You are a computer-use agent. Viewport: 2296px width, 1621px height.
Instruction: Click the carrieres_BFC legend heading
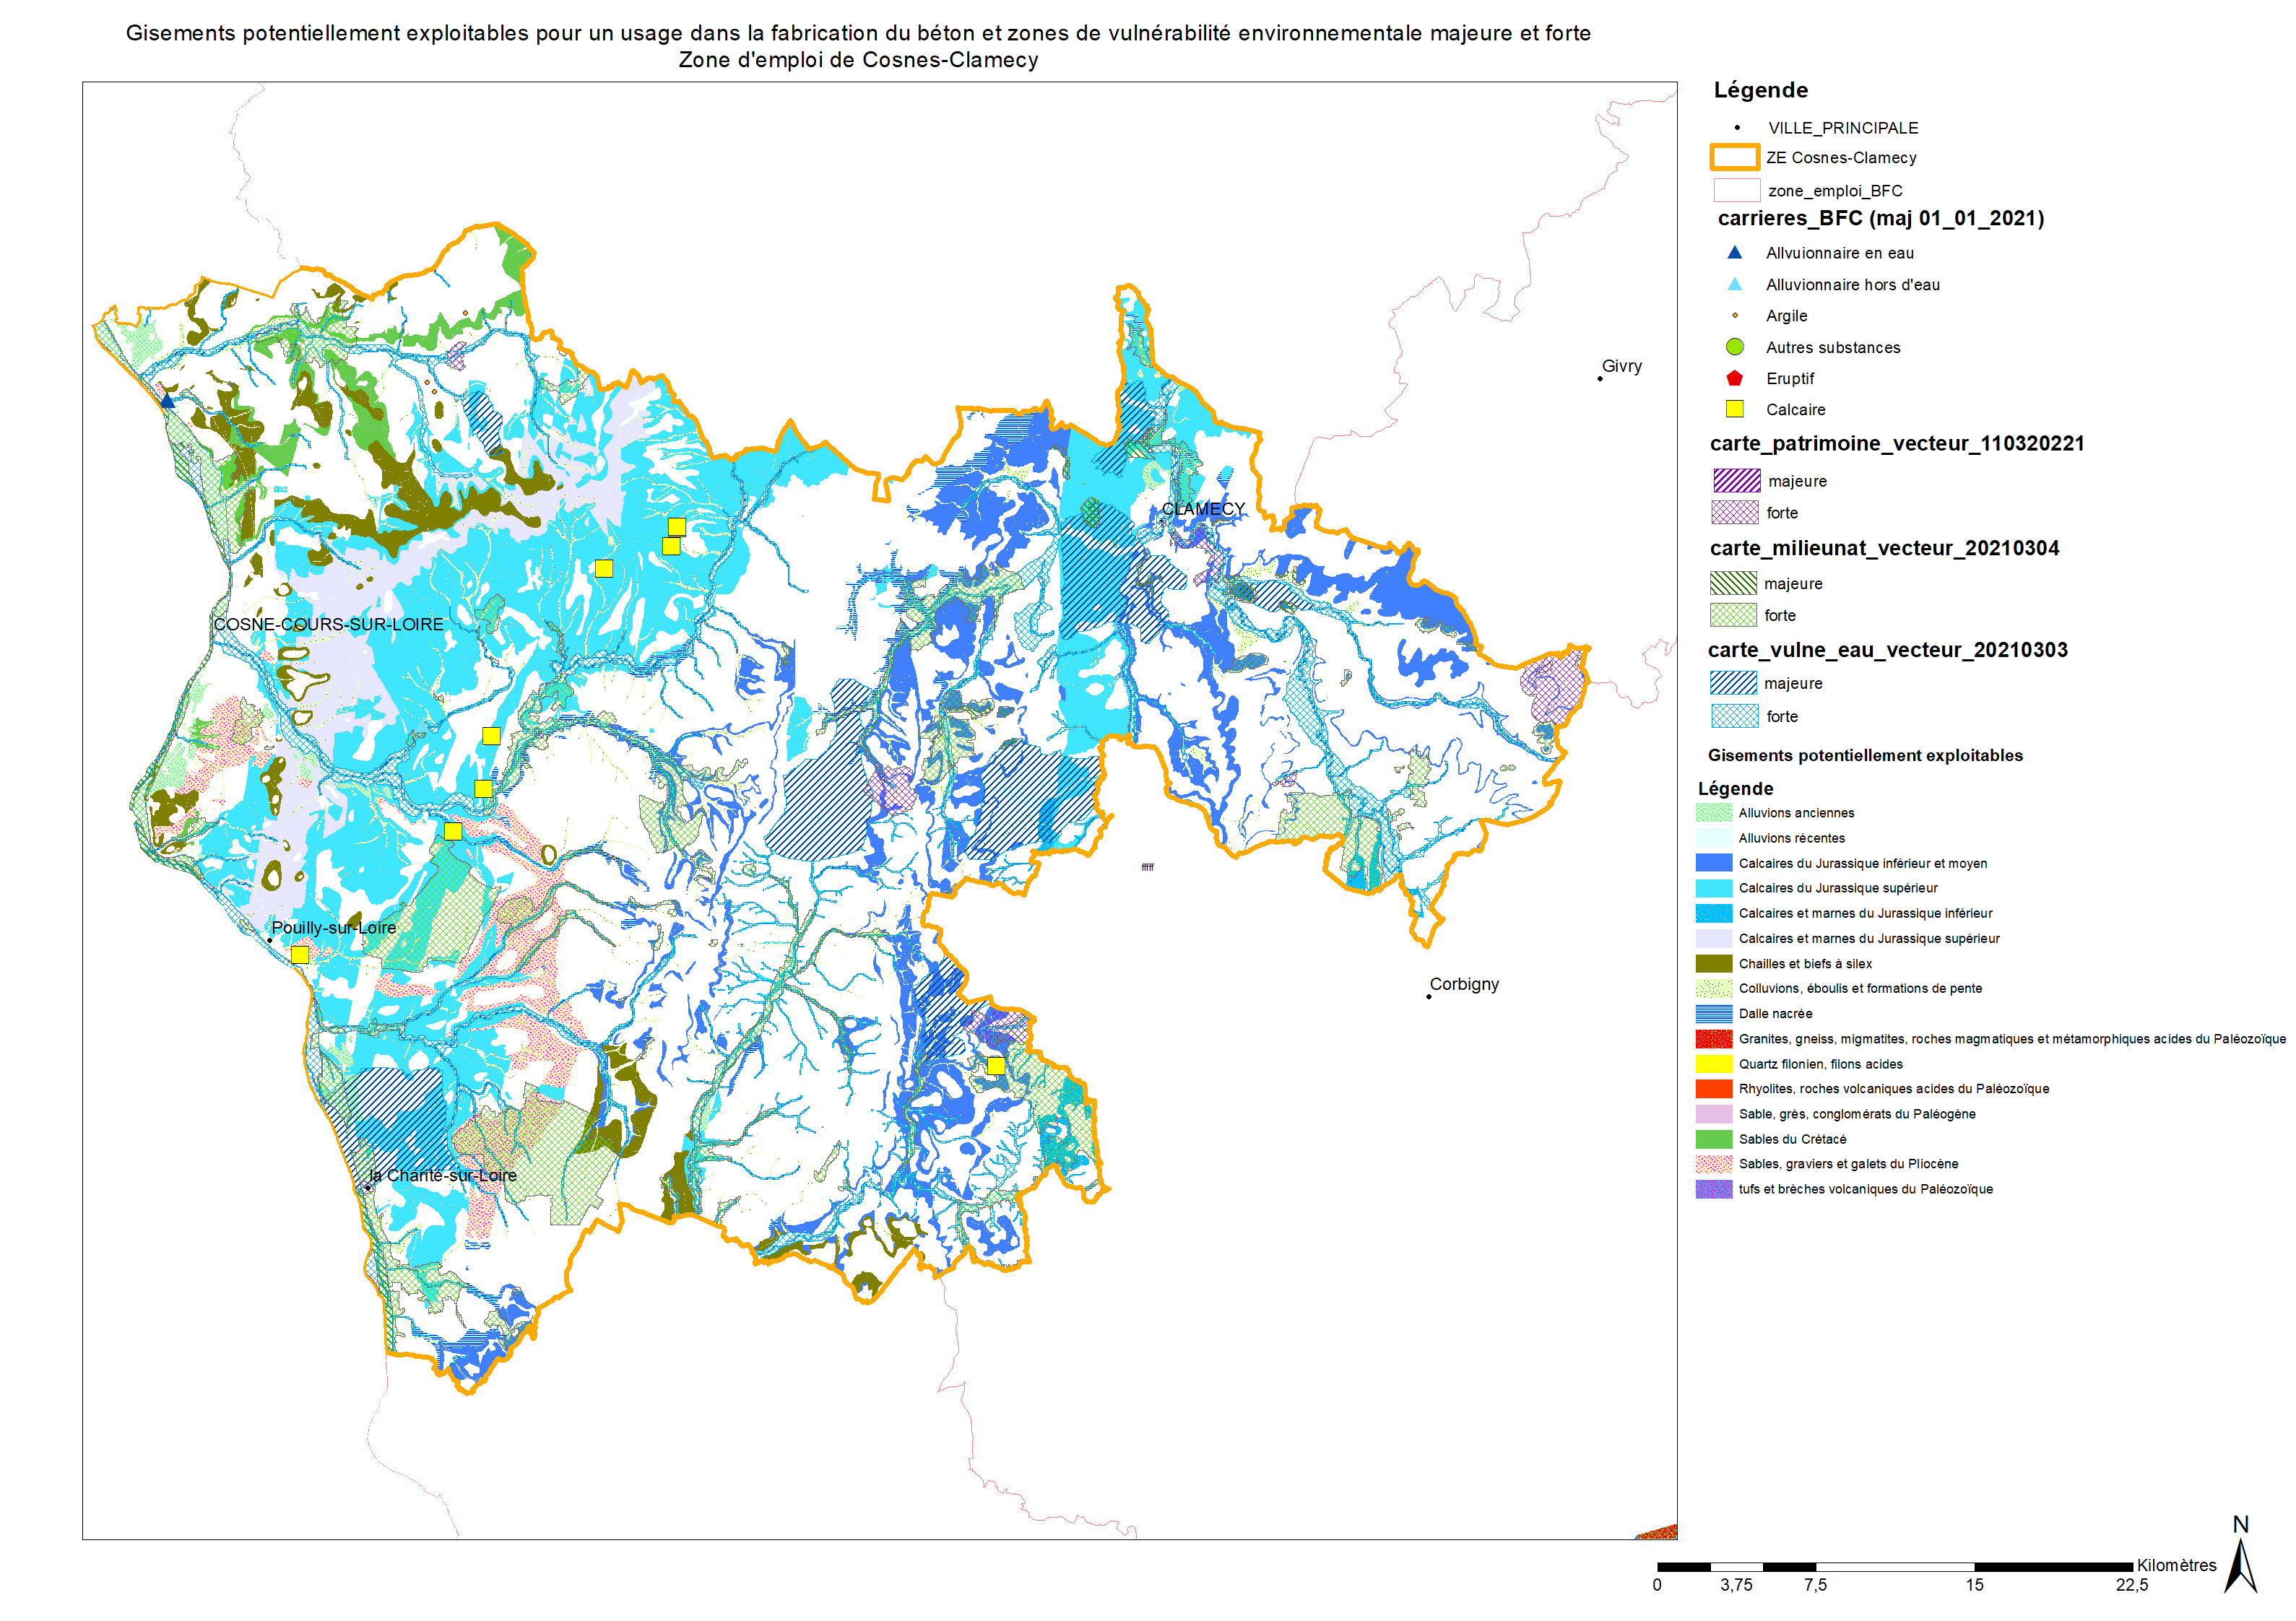(x=1880, y=218)
